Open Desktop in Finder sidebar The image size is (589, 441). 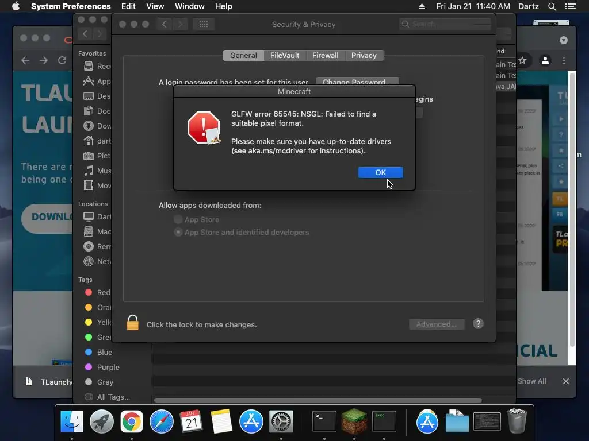[x=98, y=96]
